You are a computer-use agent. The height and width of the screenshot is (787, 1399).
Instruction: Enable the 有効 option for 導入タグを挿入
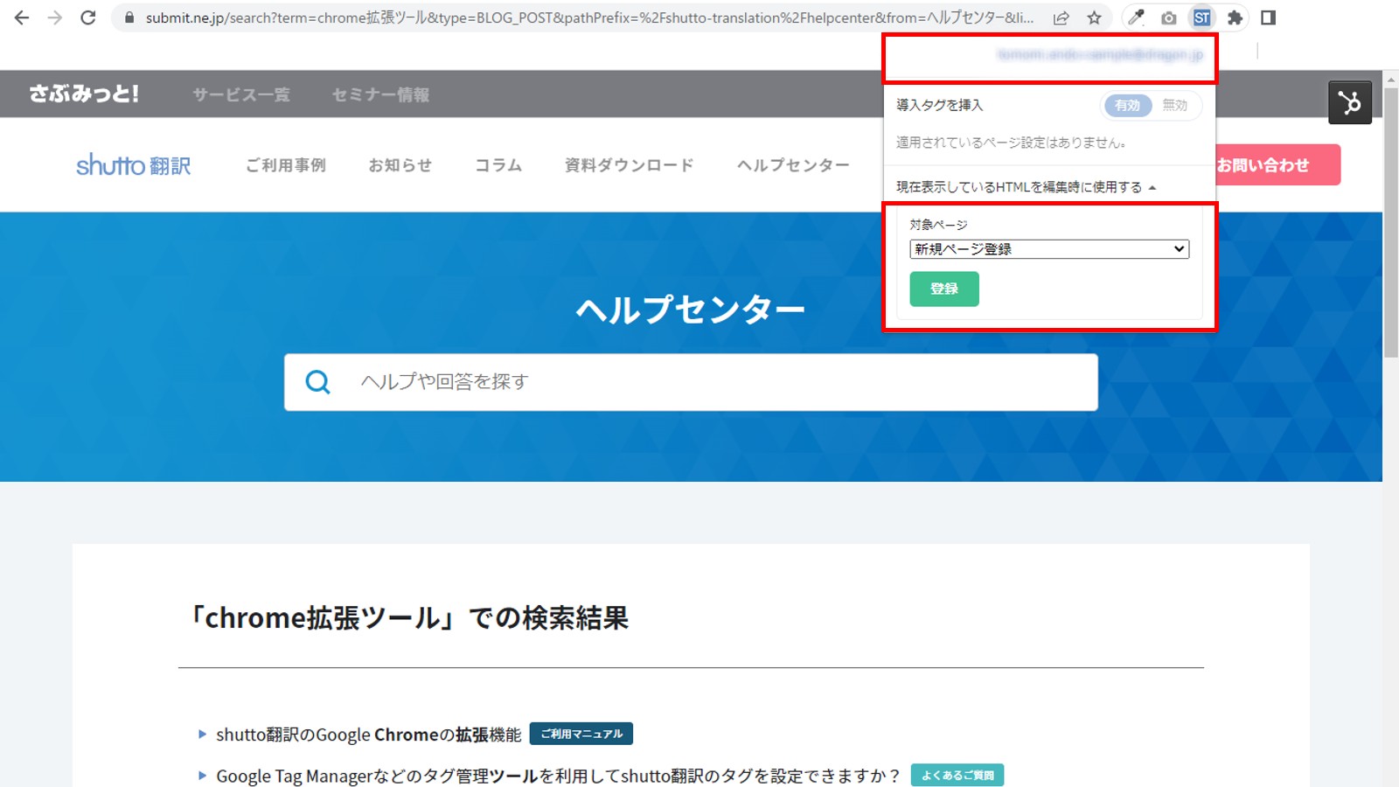click(x=1128, y=105)
